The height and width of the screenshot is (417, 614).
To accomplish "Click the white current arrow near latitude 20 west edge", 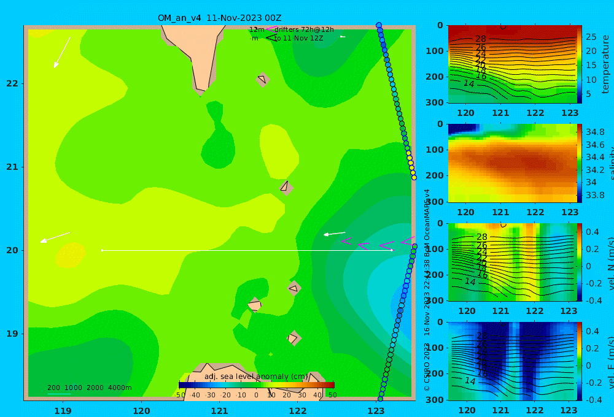I will point(55,237).
